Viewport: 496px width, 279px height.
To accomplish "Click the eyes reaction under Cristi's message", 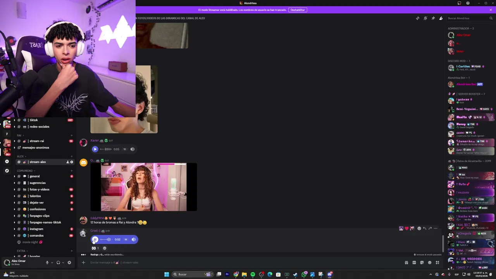I will click(x=95, y=248).
